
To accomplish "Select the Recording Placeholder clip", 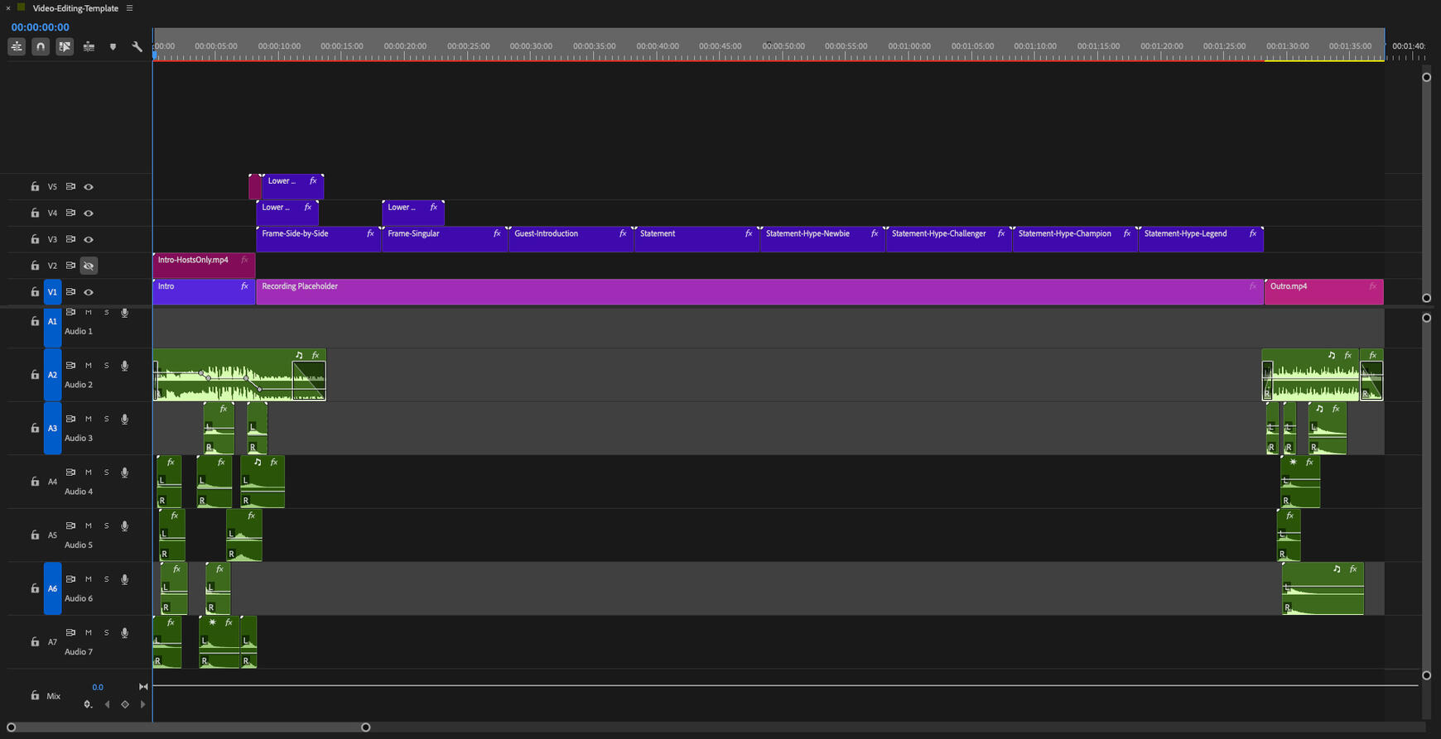I will (760, 292).
